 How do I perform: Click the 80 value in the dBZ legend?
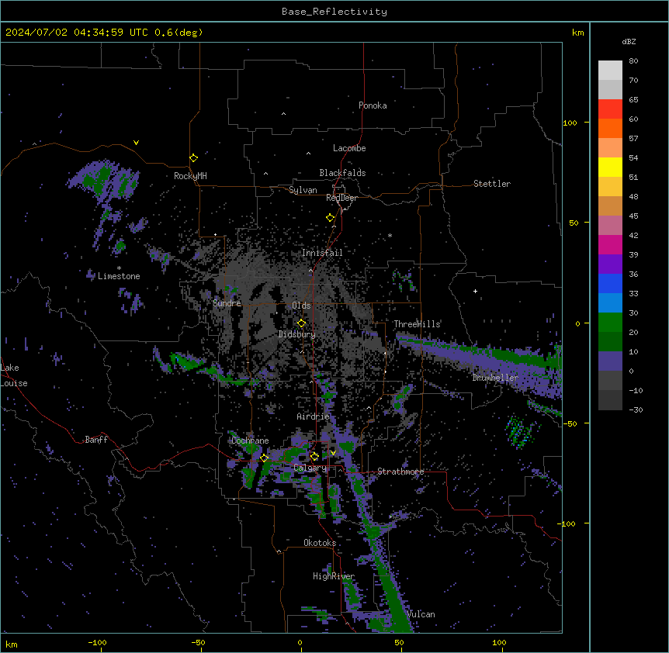point(633,61)
